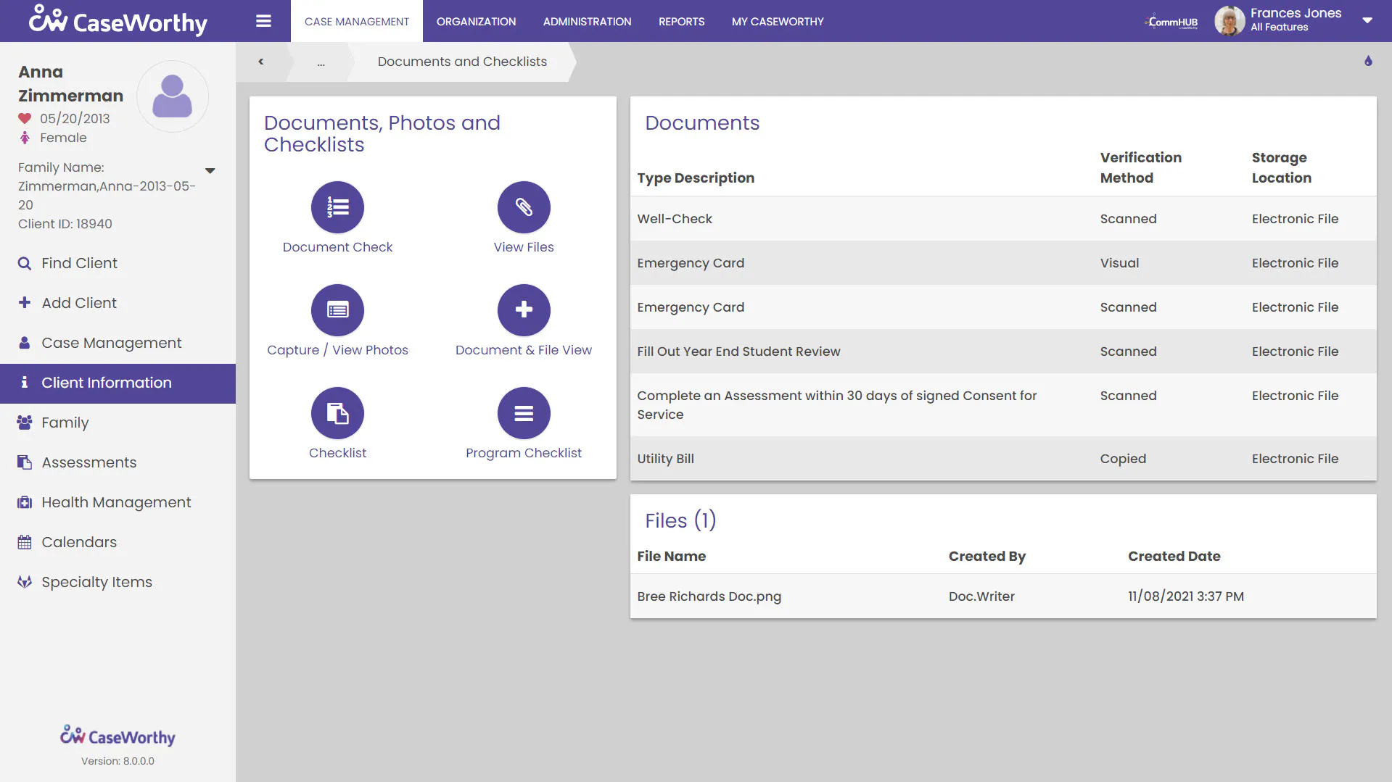Select the Utility Bill document row
The height and width of the screenshot is (782, 1392).
[1003, 459]
